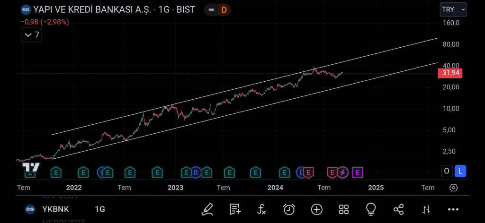Viewport: 485px width, 223px height.
Task: Tap the blue D dividend marker near 2023
Action: coord(196,172)
